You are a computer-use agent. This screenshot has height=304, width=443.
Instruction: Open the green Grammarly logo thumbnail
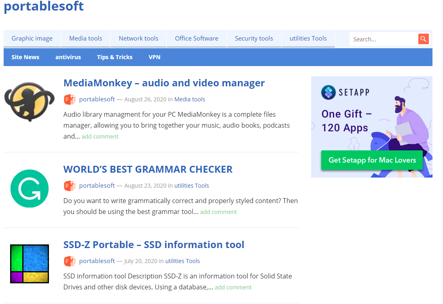pos(30,188)
